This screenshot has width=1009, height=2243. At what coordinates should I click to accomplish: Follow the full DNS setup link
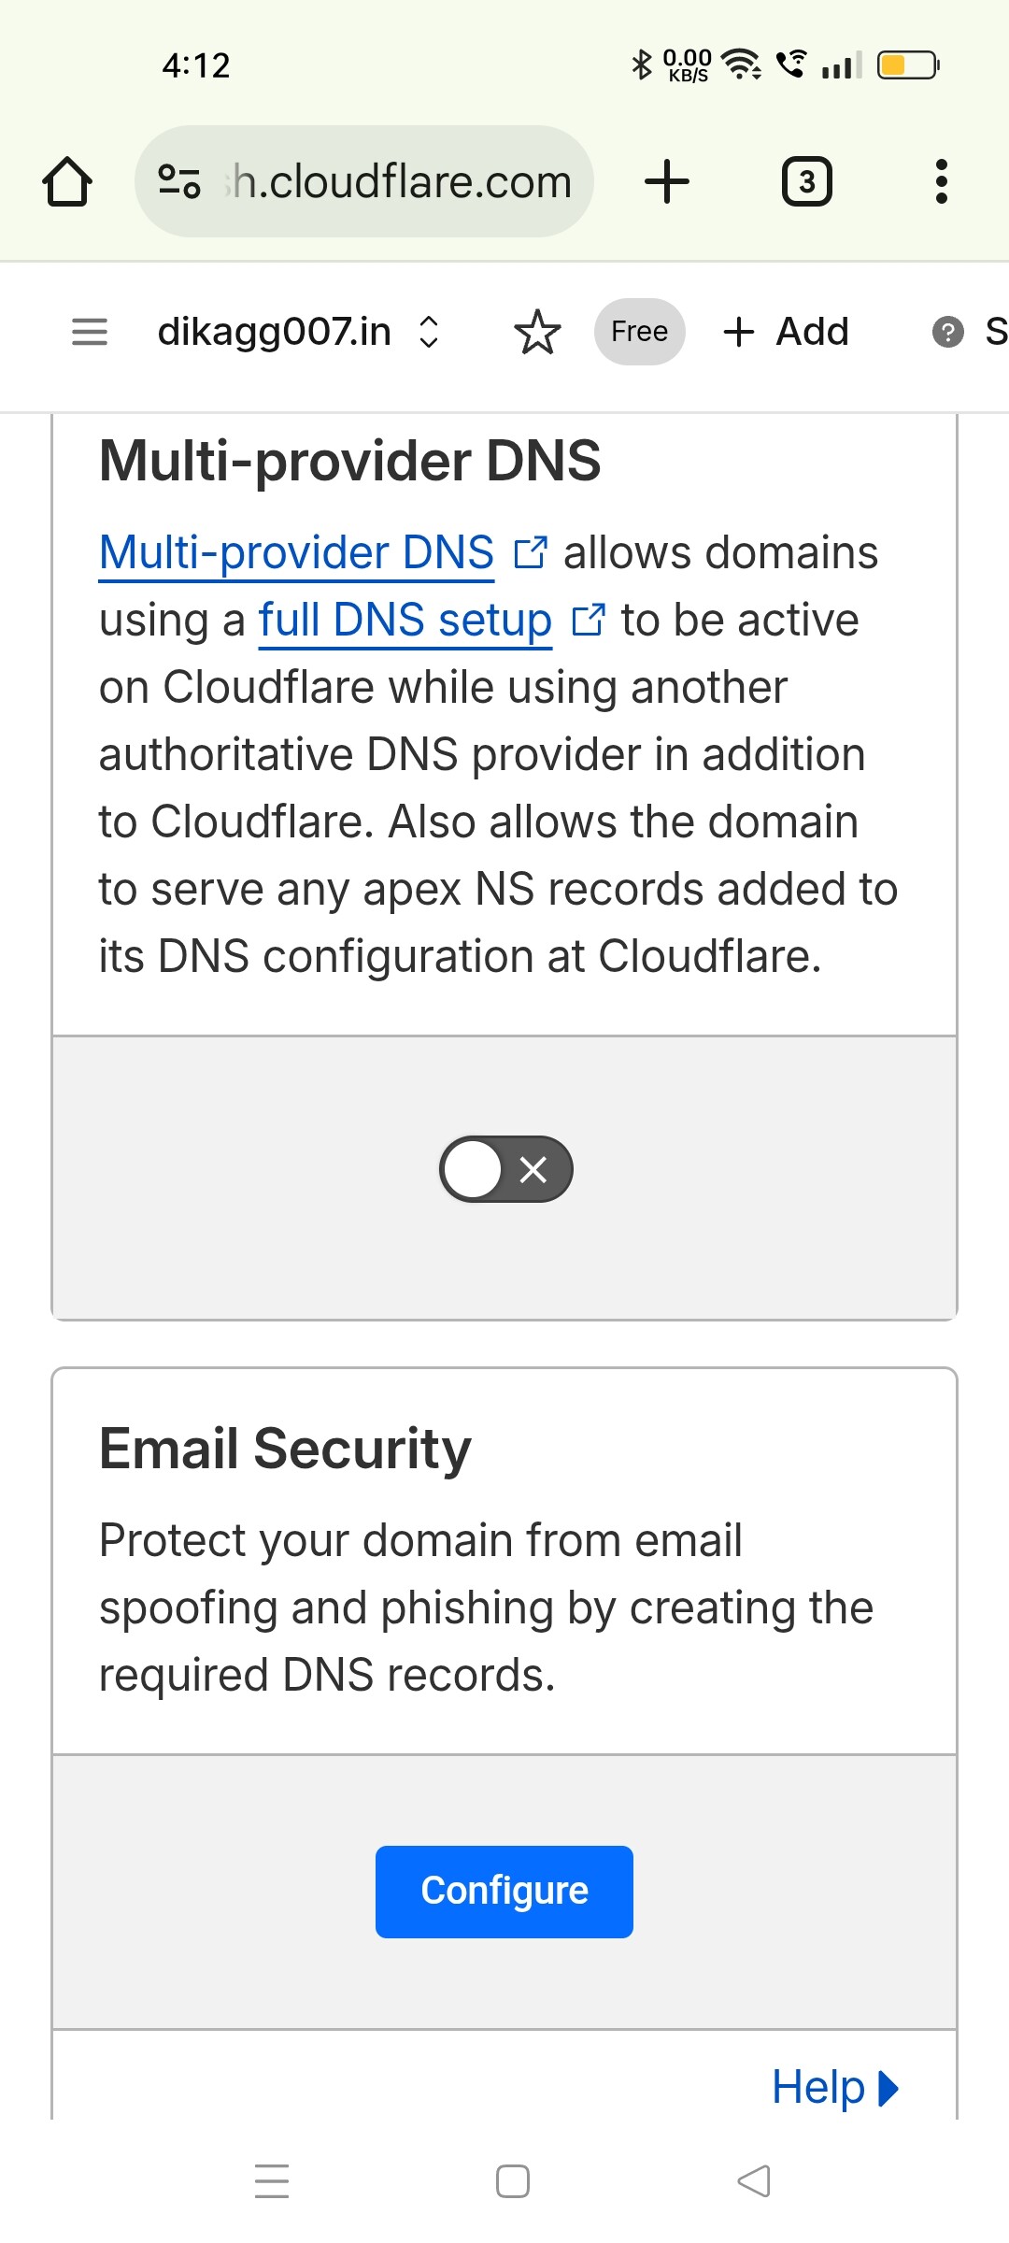[405, 620]
